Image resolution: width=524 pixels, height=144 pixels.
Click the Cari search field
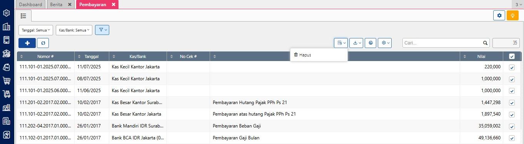pyautogui.click(x=442, y=43)
